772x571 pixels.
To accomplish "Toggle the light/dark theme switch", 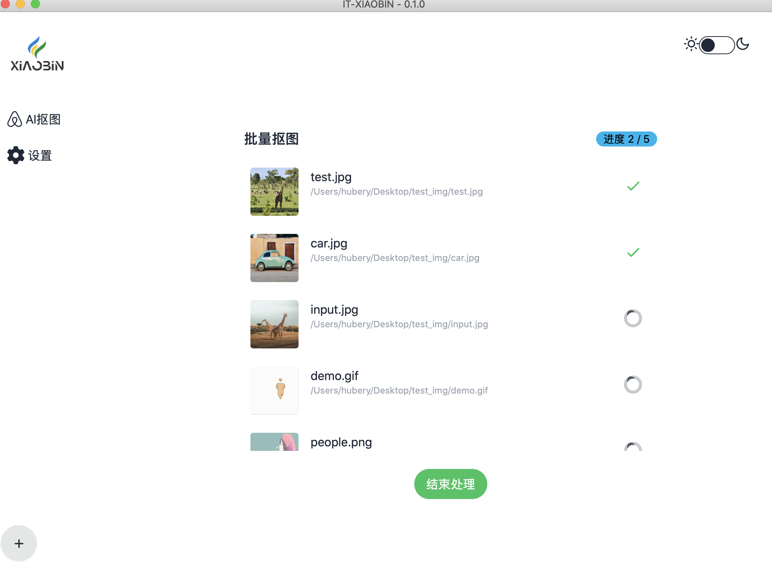I will [x=717, y=45].
